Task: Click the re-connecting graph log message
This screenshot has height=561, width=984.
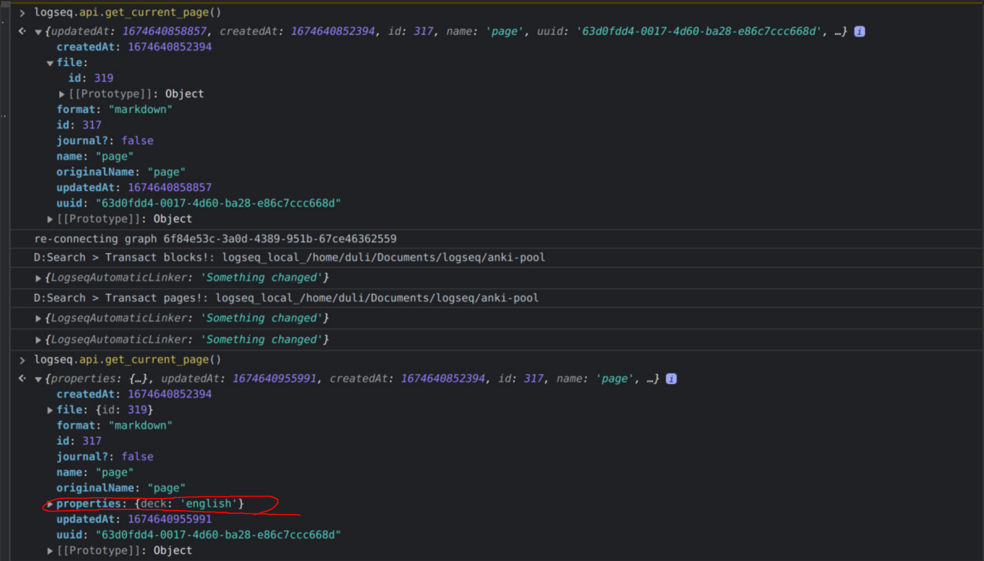Action: [x=215, y=239]
